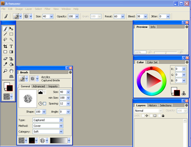Screen dimensions: 191x147
Task: Open the Help menu
Action: pos(76,9)
